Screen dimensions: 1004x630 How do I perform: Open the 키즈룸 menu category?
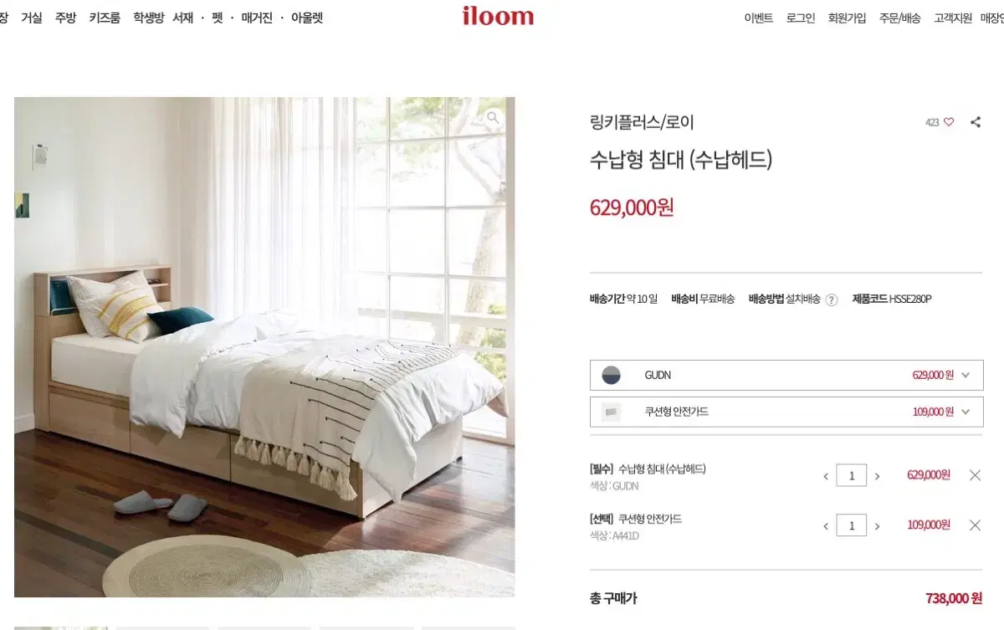105,18
